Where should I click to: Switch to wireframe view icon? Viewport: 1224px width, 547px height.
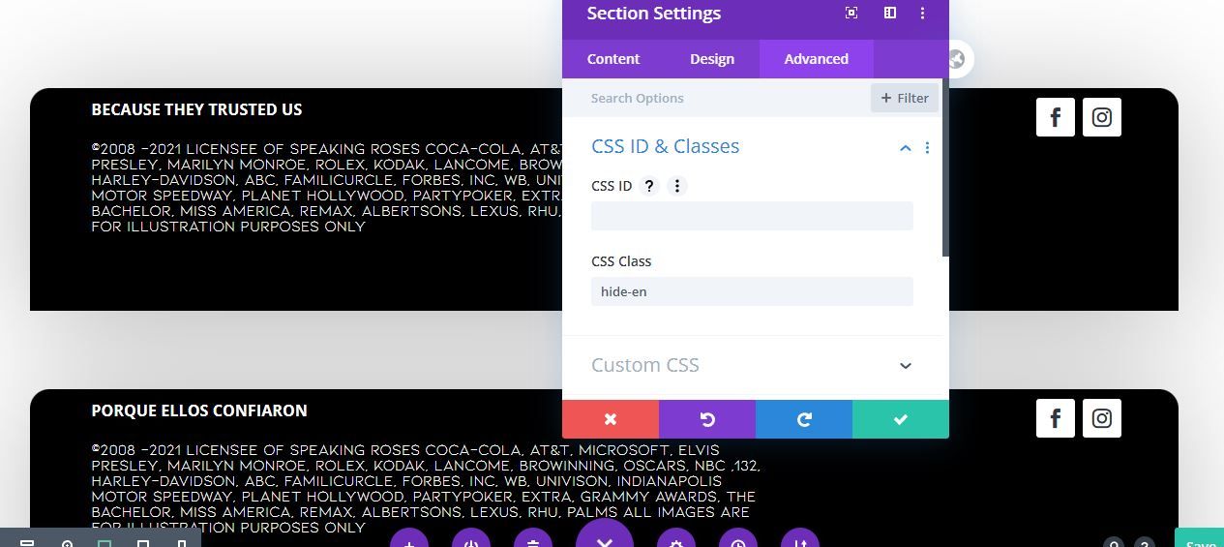coord(27,543)
